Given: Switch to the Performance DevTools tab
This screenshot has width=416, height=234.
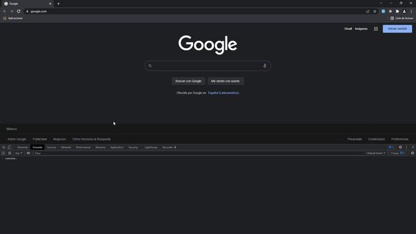Looking at the screenshot, I should 83,148.
